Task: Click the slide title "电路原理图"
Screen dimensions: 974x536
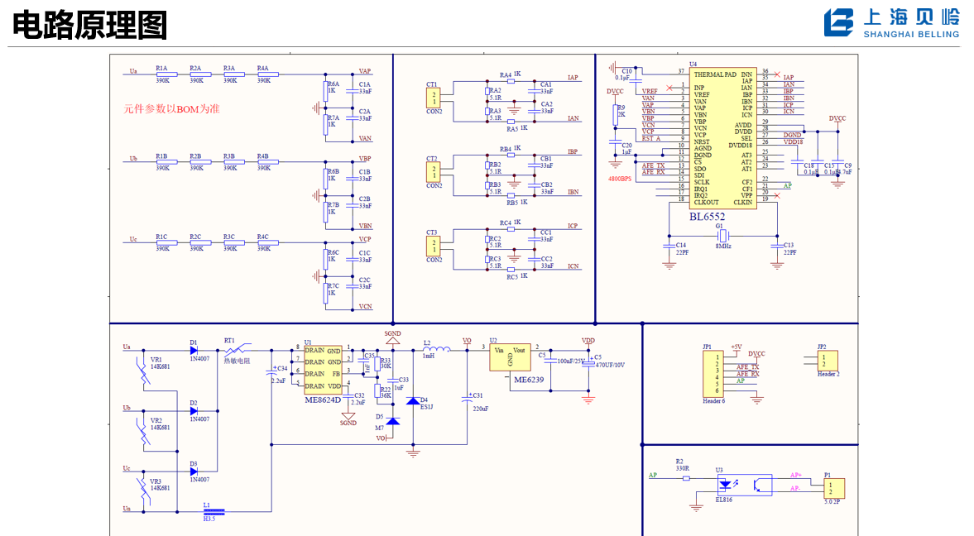Action: click(90, 26)
